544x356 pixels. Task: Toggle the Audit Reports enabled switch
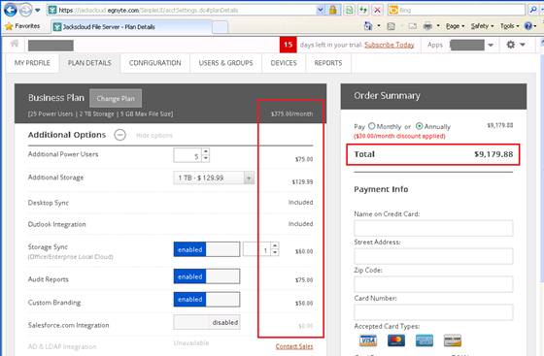pos(206,276)
